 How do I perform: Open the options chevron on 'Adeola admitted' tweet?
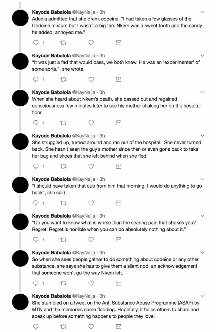tap(202, 12)
